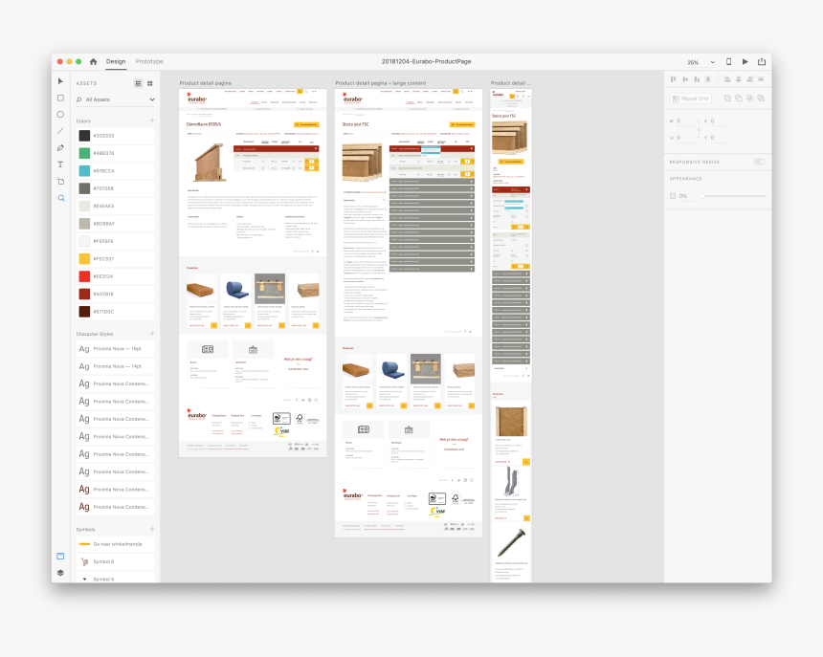
Task: Select character style Proxima Nova — 16pt
Action: (x=116, y=349)
